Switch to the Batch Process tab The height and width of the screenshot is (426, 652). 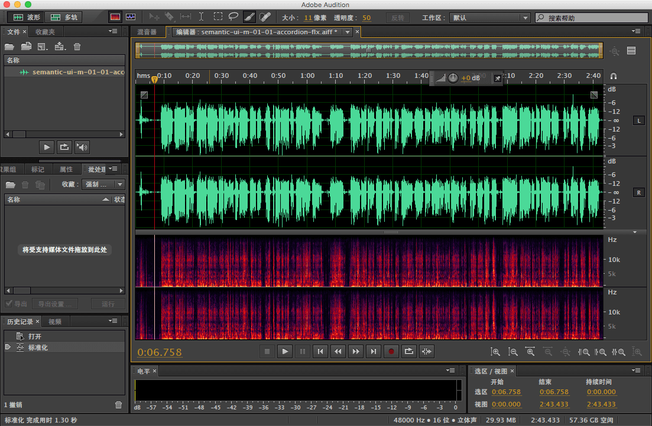coord(96,169)
